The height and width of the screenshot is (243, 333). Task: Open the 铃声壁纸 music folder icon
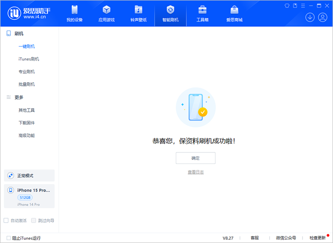coord(138,10)
